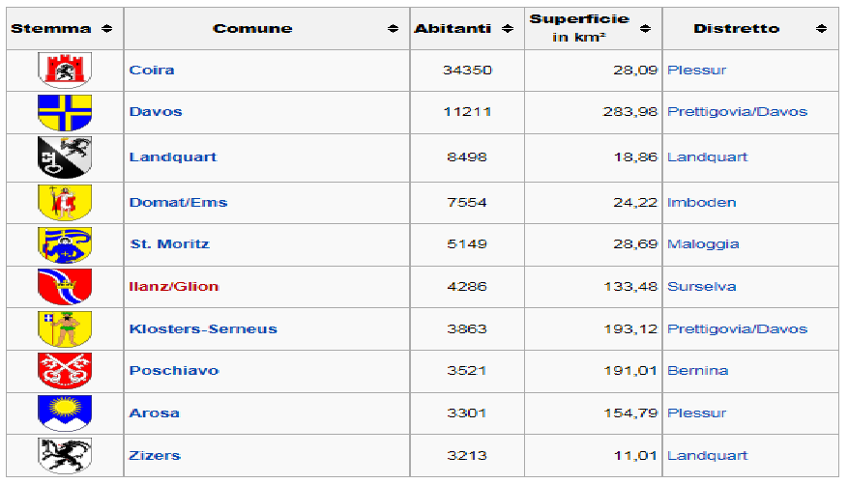Sort by Superficie in km² arrows
Image resolution: width=848 pixels, height=484 pixels.
click(645, 29)
